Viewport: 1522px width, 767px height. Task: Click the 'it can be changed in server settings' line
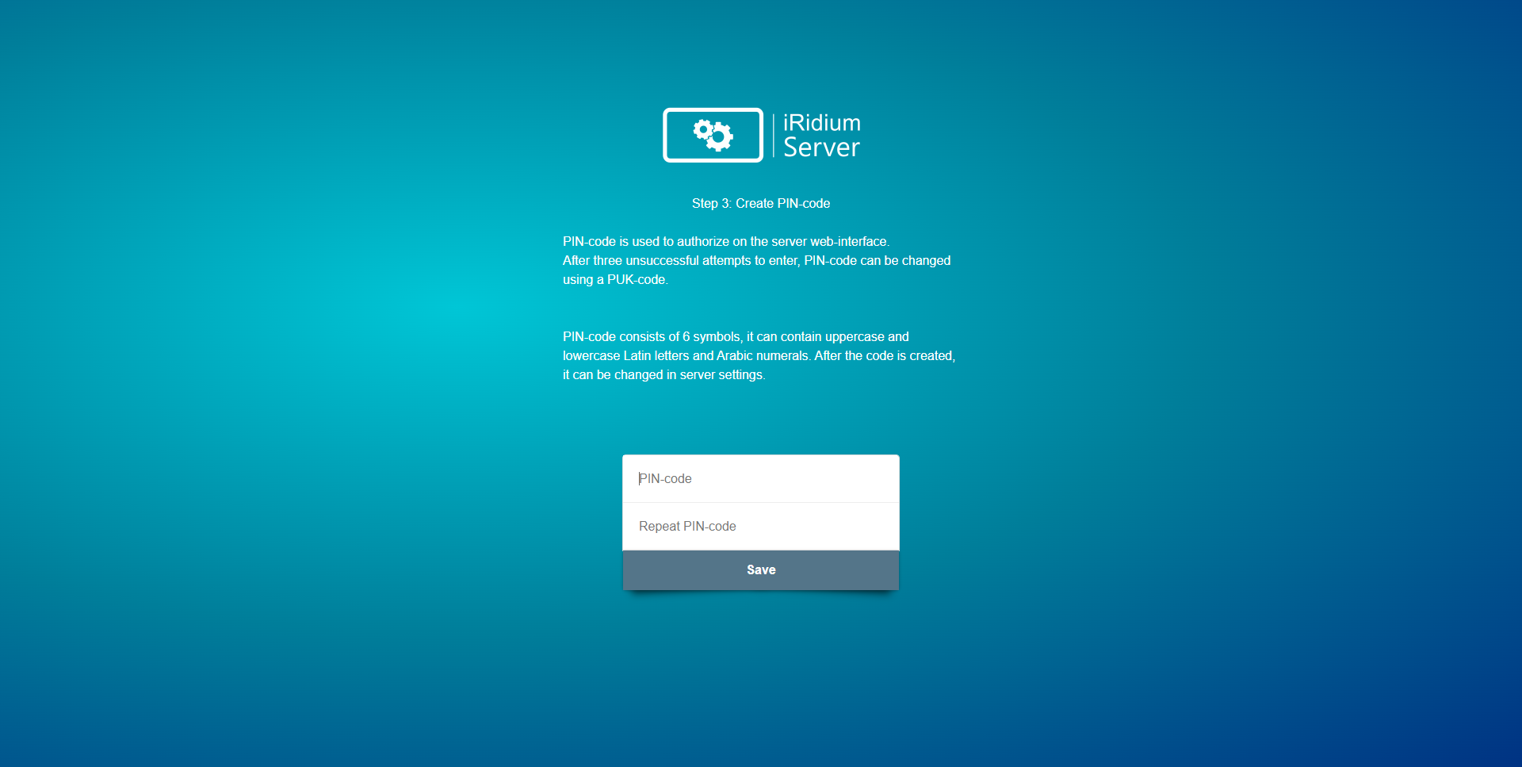[x=664, y=374]
